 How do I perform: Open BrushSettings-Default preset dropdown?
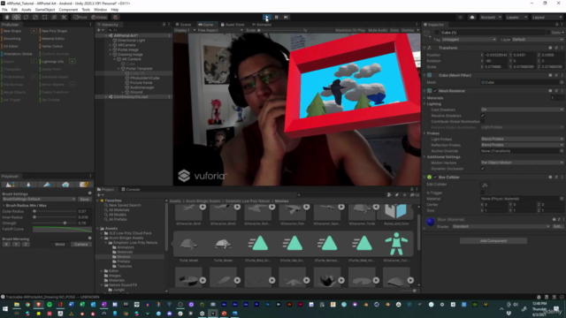pos(39,199)
